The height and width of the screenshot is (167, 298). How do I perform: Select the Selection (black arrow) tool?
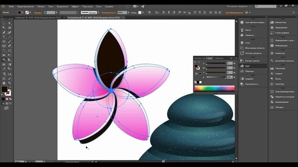4,23
